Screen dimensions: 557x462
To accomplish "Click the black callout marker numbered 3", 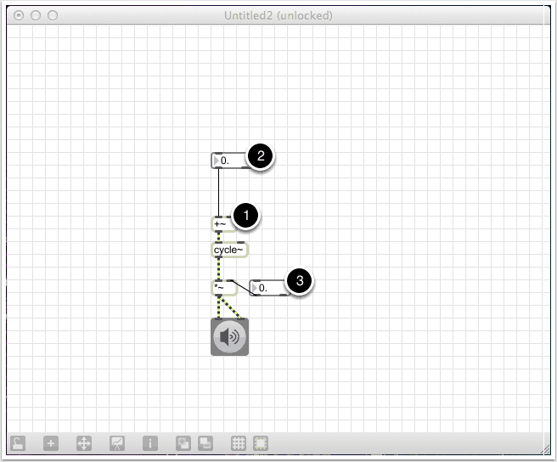I will click(299, 282).
